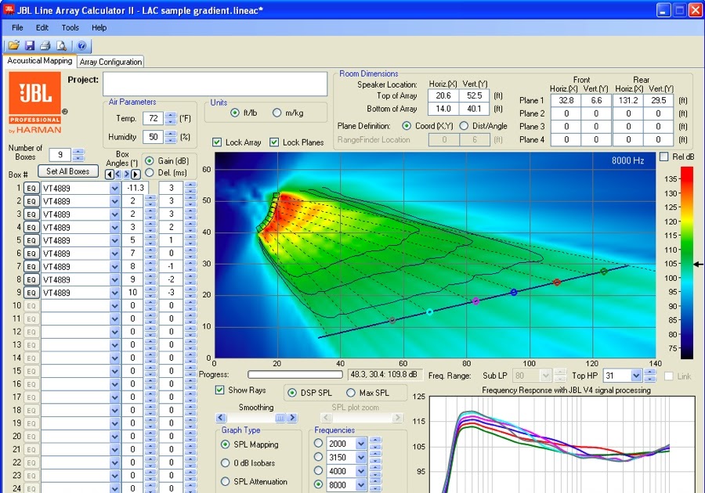The width and height of the screenshot is (705, 493).
Task: Open the 3150 frequency dropdown
Action: (361, 458)
